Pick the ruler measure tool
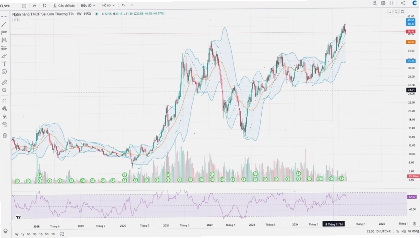Image resolution: width=420 pixels, height=238 pixels. click(x=4, y=82)
